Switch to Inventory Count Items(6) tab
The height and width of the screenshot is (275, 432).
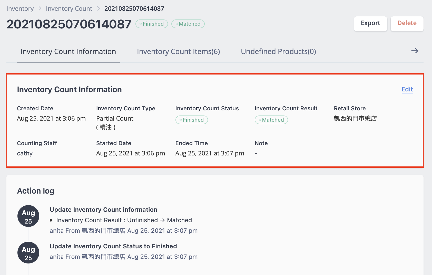pyautogui.click(x=179, y=51)
